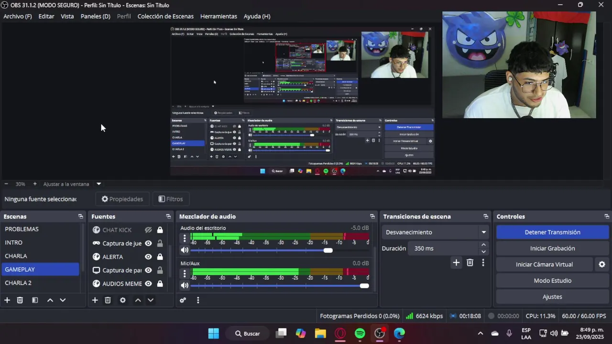Screen dimensions: 612x344
Task: Remove selected scene with trash icon
Action: tap(20, 300)
